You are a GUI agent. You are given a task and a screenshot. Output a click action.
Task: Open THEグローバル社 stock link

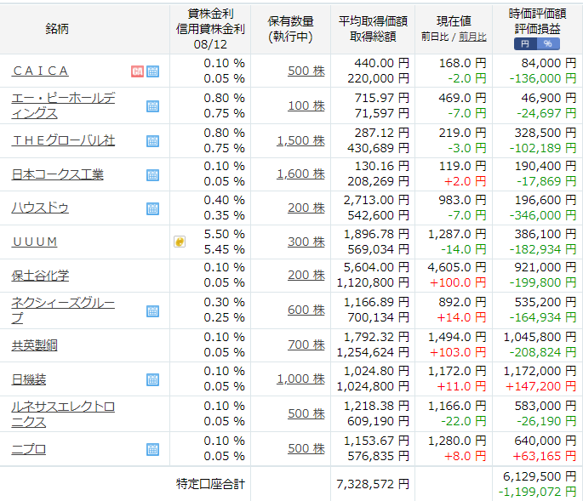(63, 140)
